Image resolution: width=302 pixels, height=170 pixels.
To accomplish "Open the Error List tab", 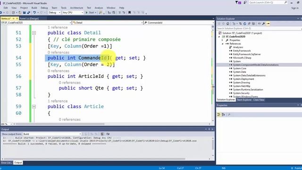I will tap(6, 162).
